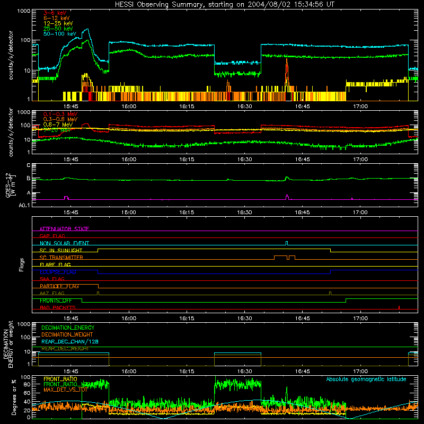Image resolution: width=424 pixels, height=424 pixels.
Task: Click the GAP_FLAG label
Action: click(x=52, y=236)
